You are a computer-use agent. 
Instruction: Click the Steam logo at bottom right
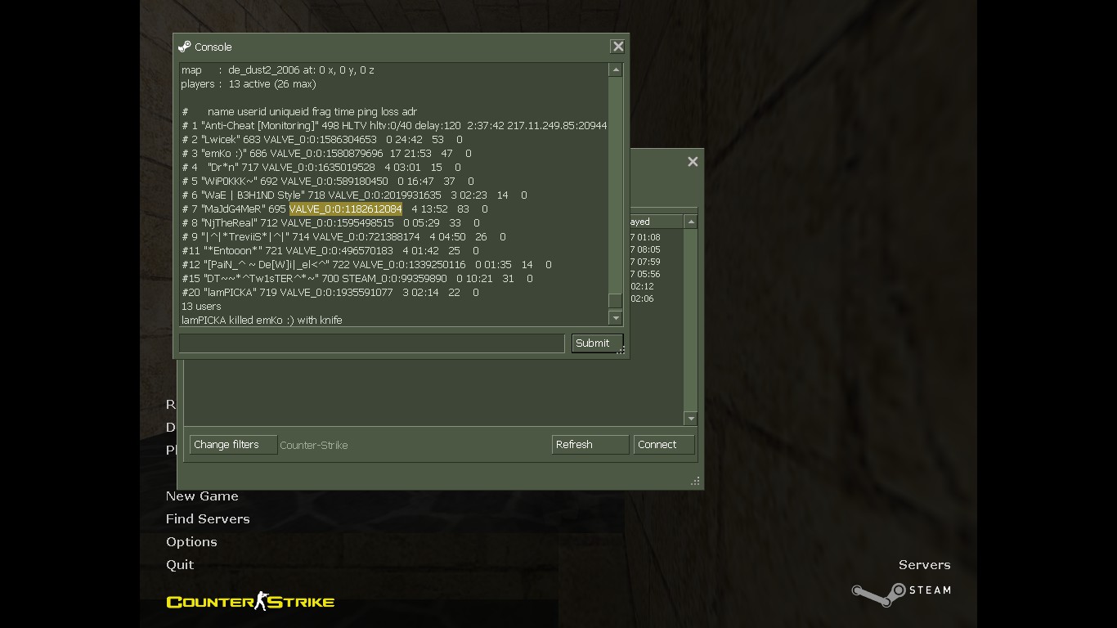pos(901,594)
